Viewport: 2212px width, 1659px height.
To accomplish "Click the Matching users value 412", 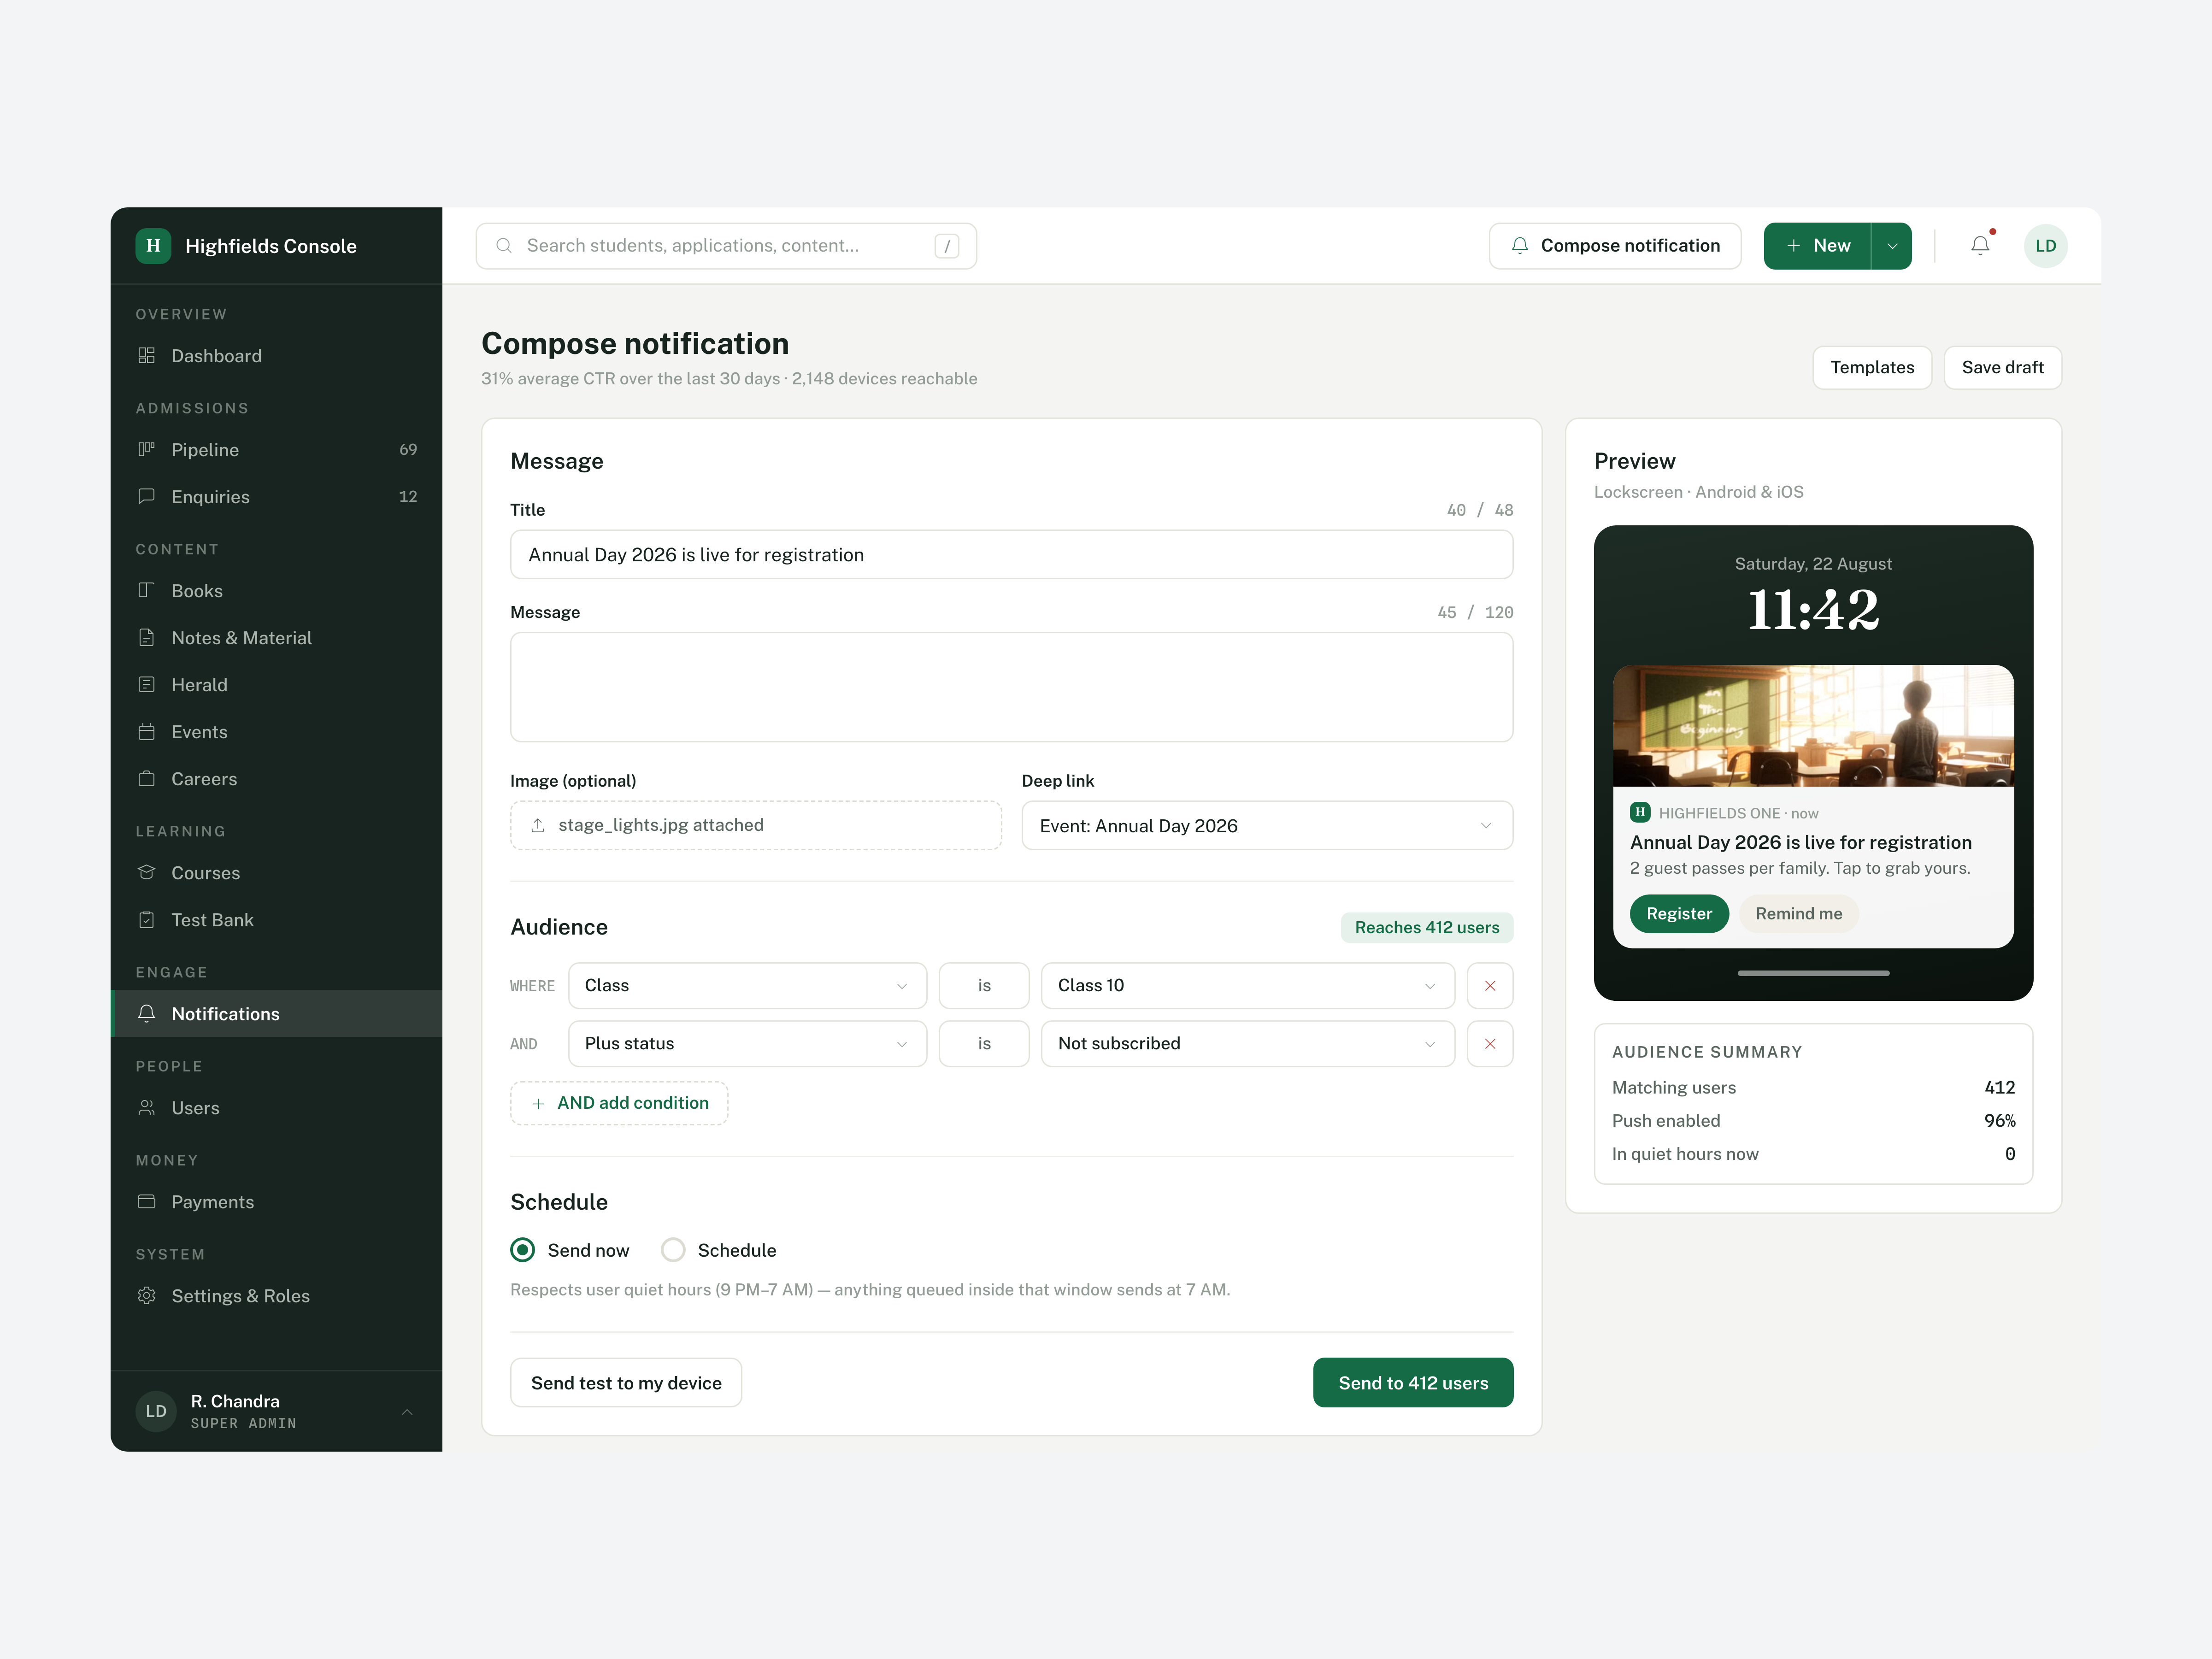I will [2000, 1088].
